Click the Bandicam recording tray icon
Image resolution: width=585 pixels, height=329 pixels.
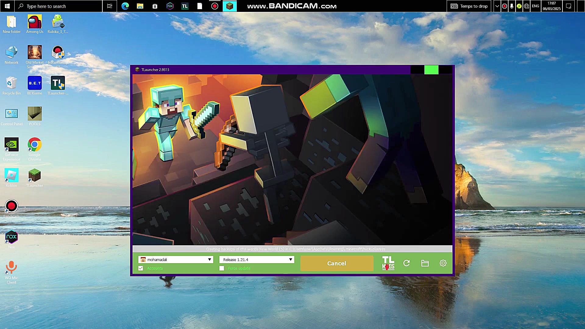505,6
